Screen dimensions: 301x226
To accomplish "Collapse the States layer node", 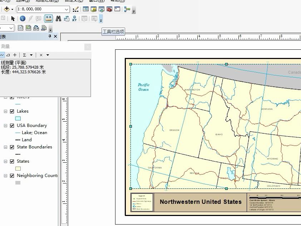I will [6, 161].
